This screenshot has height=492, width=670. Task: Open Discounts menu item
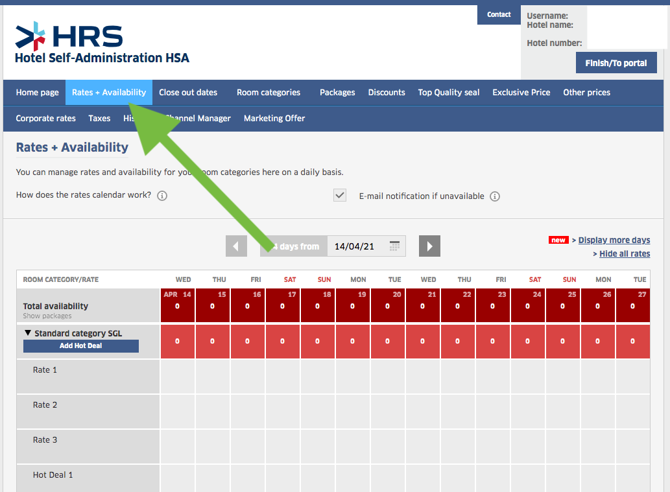[387, 92]
